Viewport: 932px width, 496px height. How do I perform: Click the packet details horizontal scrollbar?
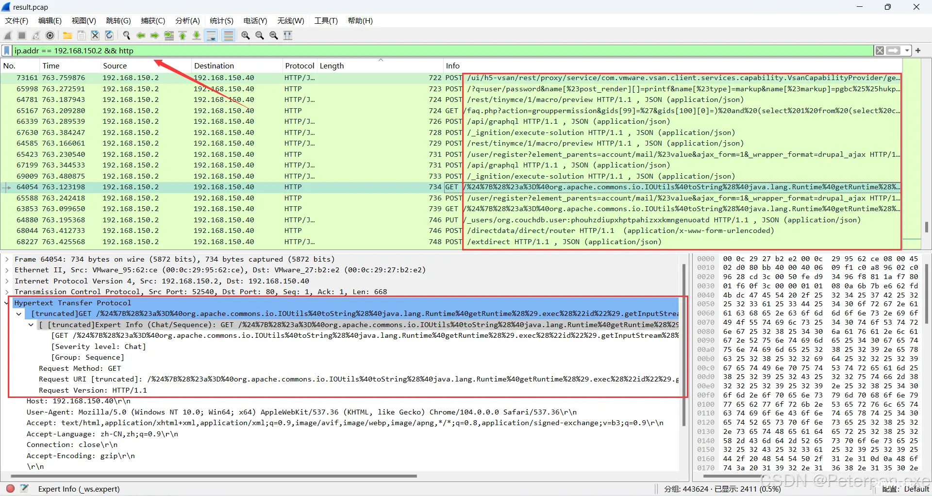[214, 476]
